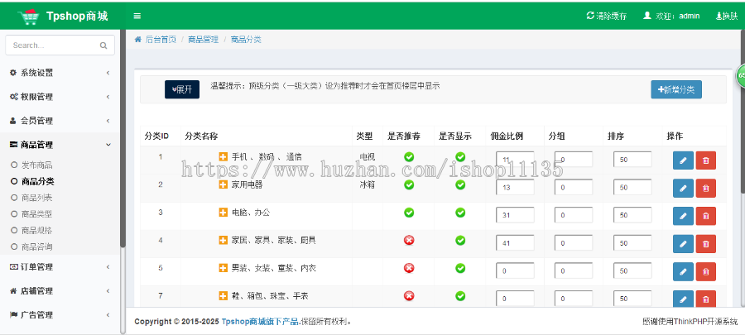This screenshot has width=745, height=335.
Task: Click the 展开 expand-all button
Action: coord(181,89)
